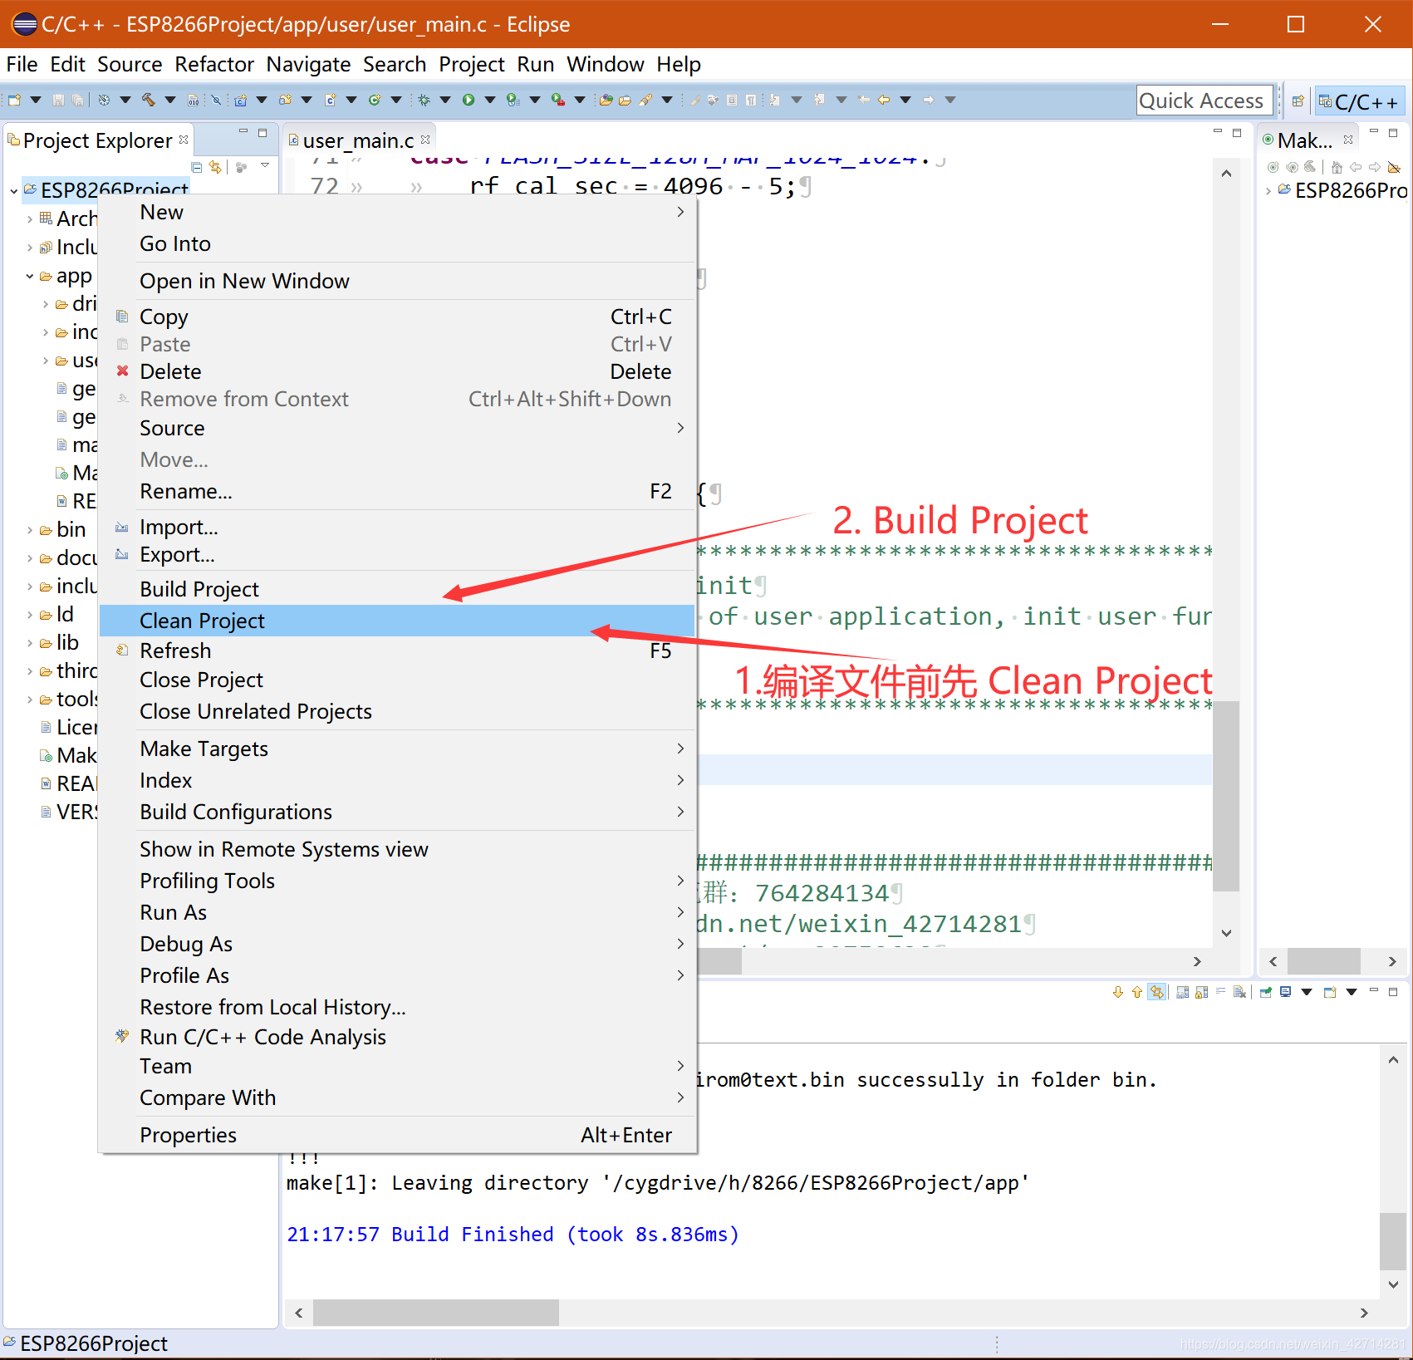
Task: Open the Run button dropdown arrow
Action: coord(490,100)
